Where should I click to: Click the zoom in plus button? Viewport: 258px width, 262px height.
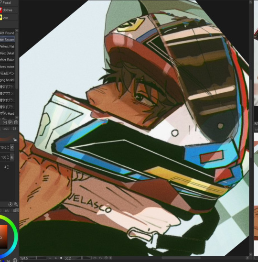pos(56,258)
